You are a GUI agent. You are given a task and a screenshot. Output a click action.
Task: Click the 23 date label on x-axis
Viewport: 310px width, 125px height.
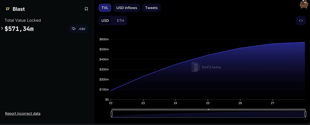[143, 103]
